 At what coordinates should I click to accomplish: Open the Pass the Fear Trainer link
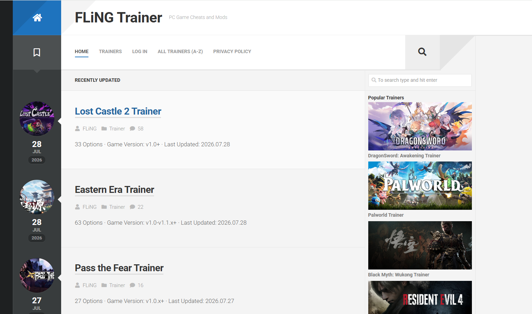point(119,268)
